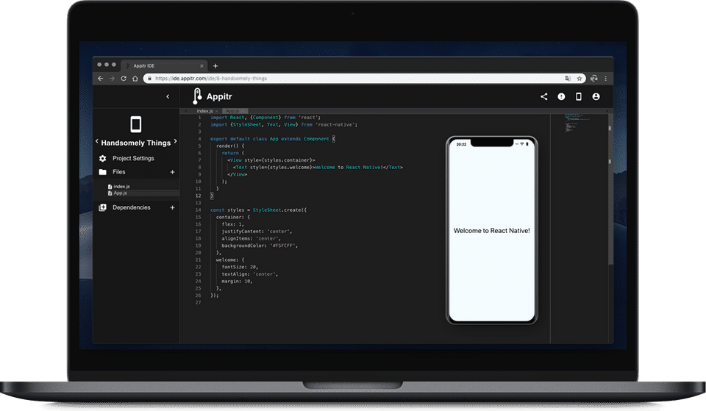706x411 pixels.
Task: Click the Appitr logo
Action: point(212,96)
